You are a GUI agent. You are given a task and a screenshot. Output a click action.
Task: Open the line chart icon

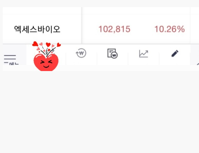click(144, 54)
